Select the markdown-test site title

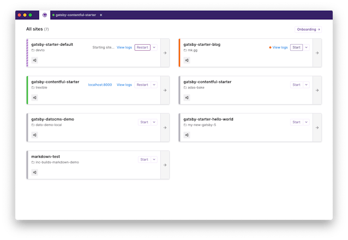45,157
